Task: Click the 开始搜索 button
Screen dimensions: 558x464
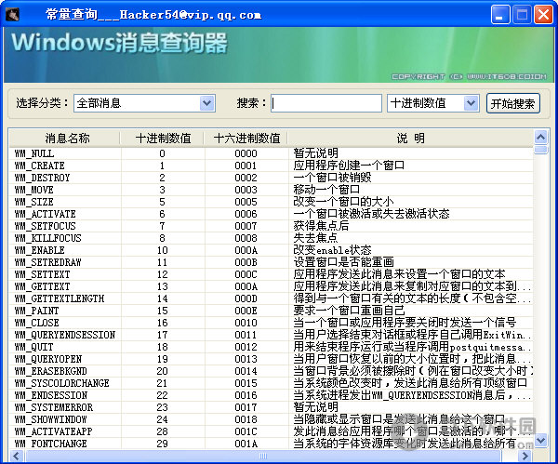Action: [512, 103]
